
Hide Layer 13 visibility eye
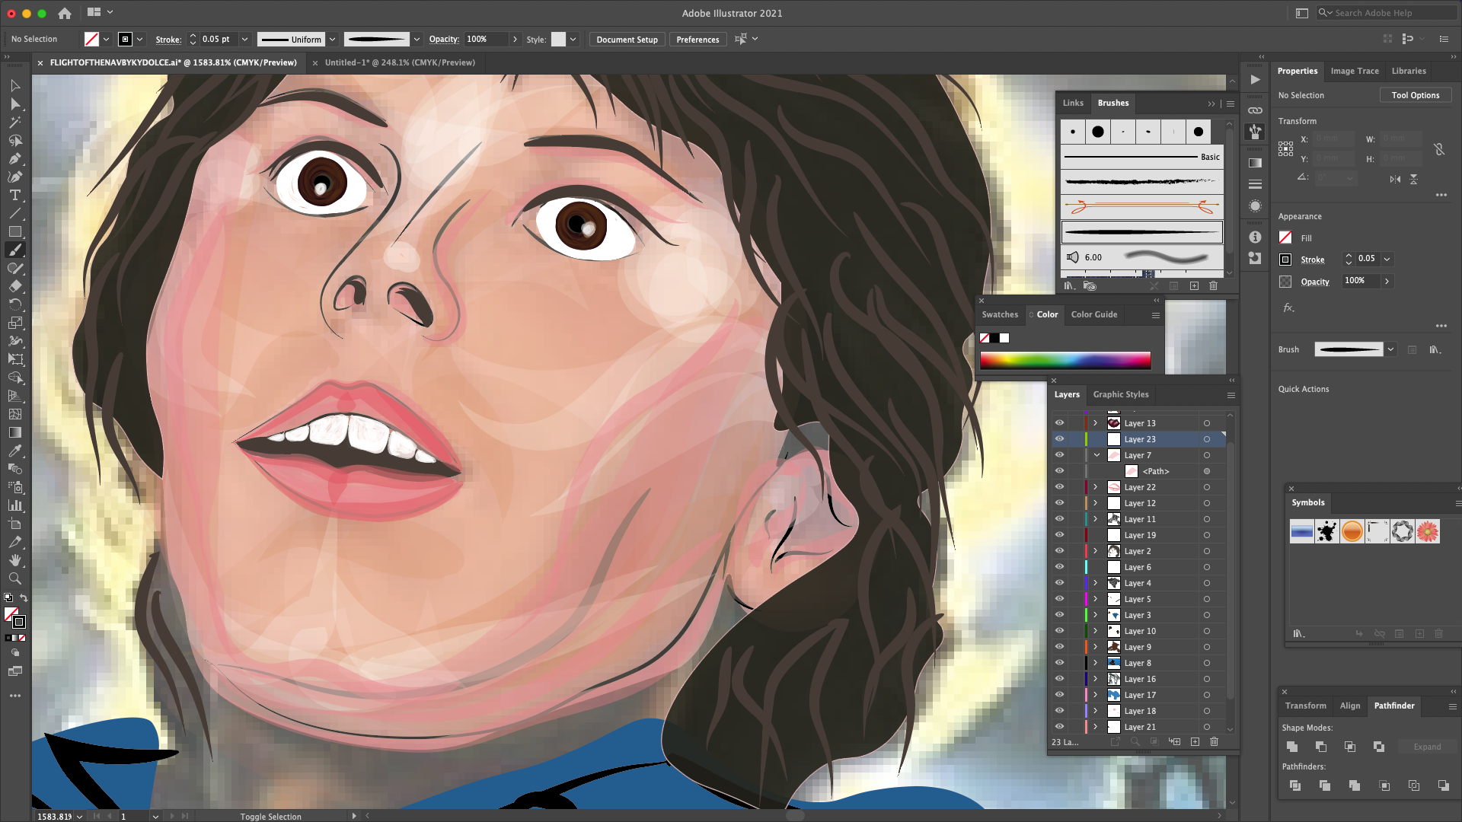(x=1059, y=423)
